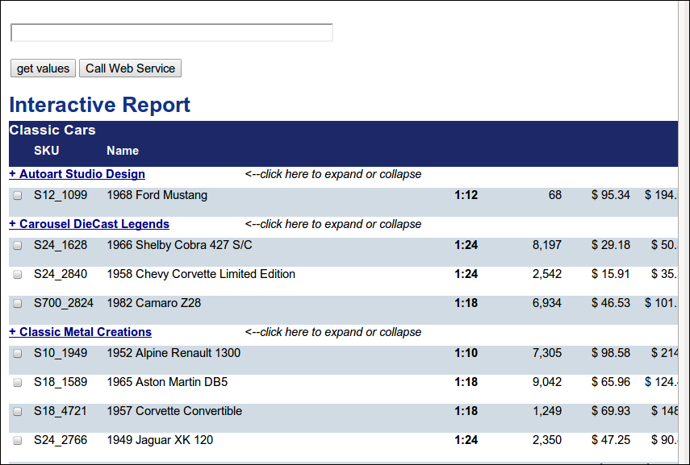Click the price $ 69.93
This screenshot has width=690, height=465.
click(611, 411)
